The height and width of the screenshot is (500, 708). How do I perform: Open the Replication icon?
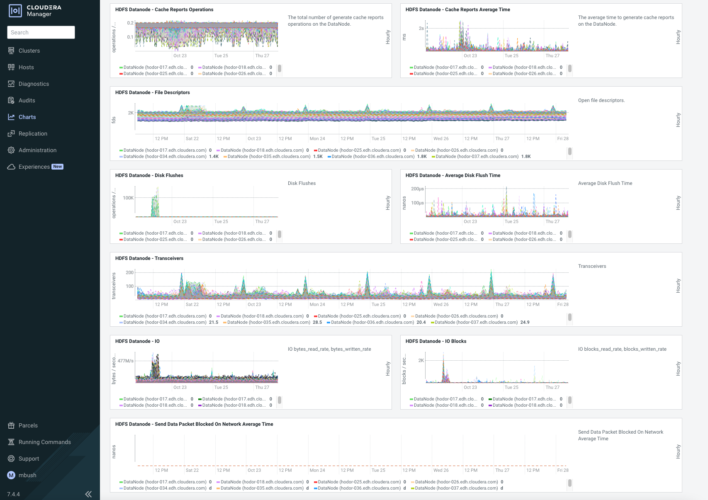(x=11, y=133)
